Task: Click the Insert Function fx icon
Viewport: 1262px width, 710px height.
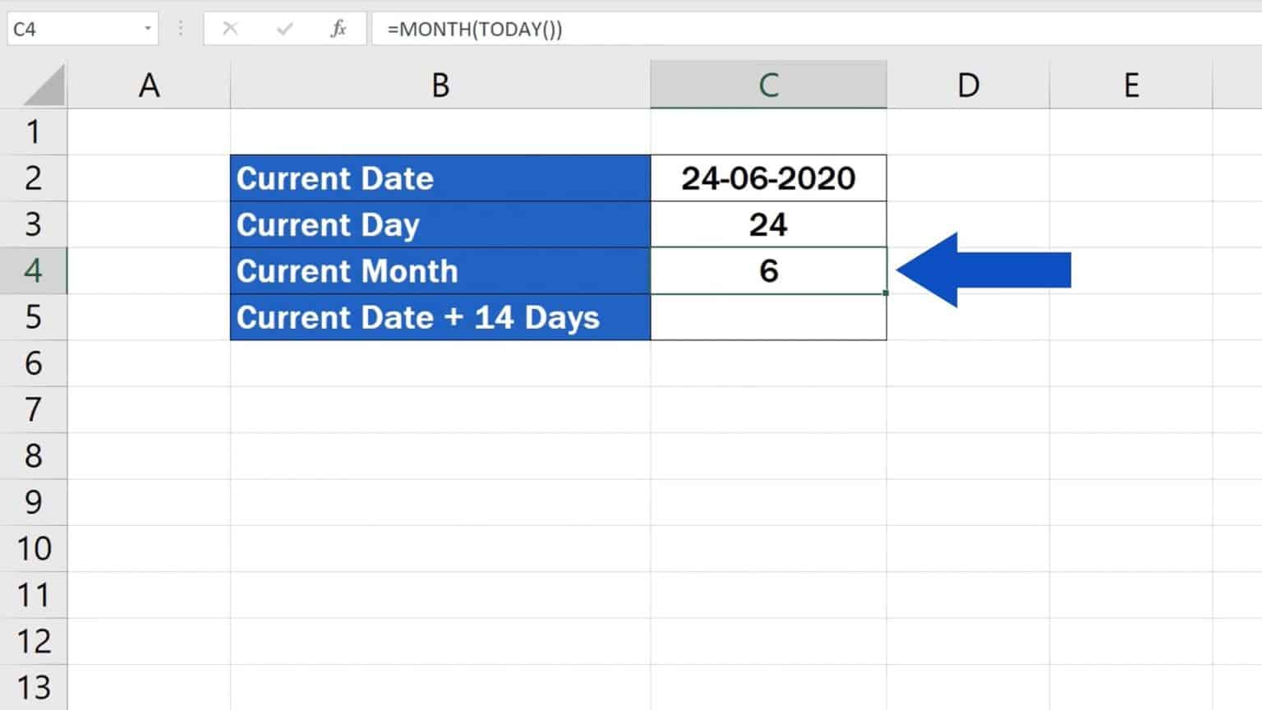Action: (338, 30)
